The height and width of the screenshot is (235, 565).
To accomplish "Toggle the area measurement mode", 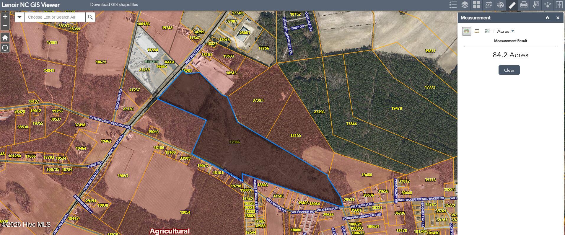I will click(466, 31).
